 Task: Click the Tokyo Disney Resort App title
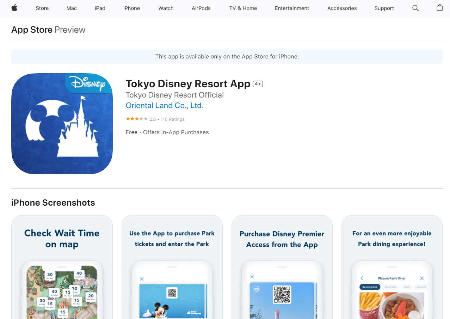pyautogui.click(x=188, y=84)
